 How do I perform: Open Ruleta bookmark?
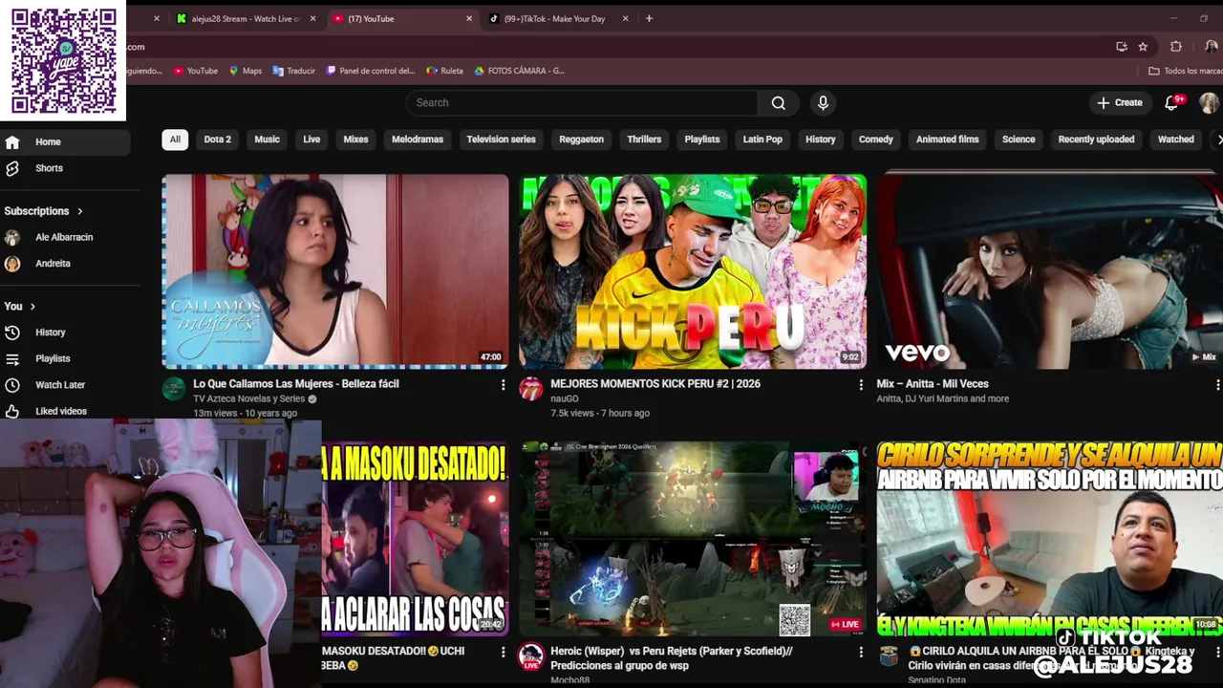coord(445,71)
